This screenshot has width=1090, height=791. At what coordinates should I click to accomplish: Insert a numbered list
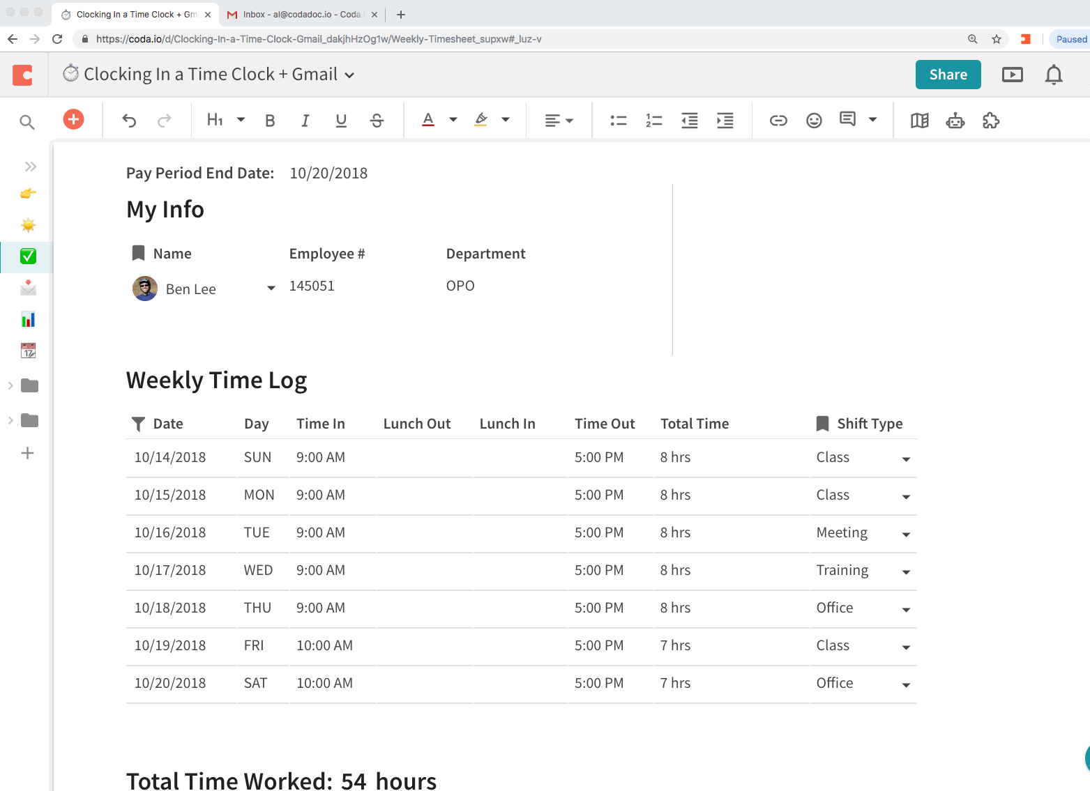click(654, 121)
